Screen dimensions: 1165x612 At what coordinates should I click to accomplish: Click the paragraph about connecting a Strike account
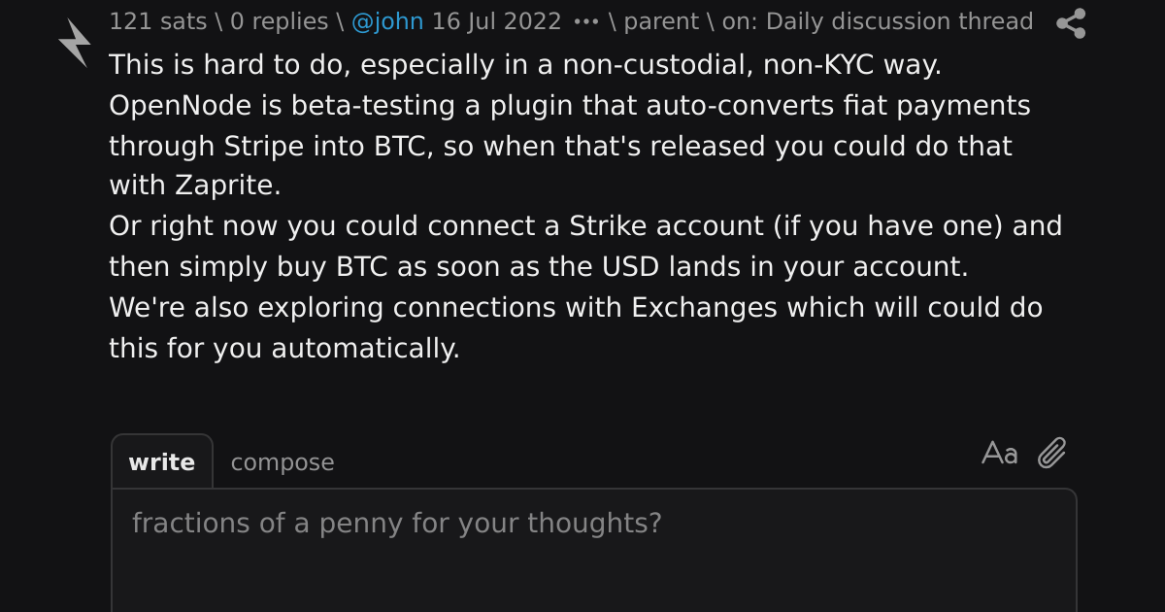click(x=585, y=247)
